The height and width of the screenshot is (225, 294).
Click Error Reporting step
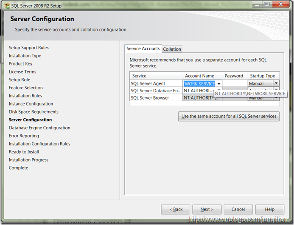coord(24,136)
